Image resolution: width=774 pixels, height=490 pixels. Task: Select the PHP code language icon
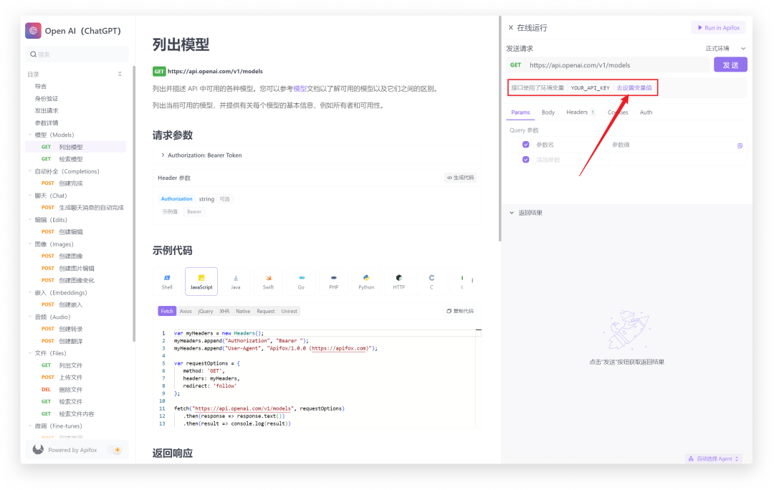tap(333, 281)
